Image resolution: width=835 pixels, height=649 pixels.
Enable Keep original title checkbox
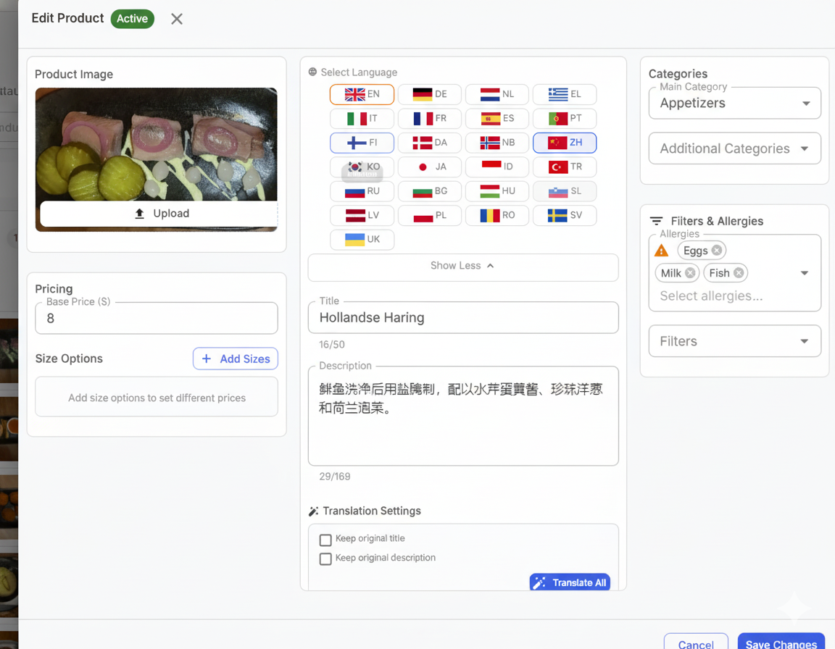[x=325, y=540]
